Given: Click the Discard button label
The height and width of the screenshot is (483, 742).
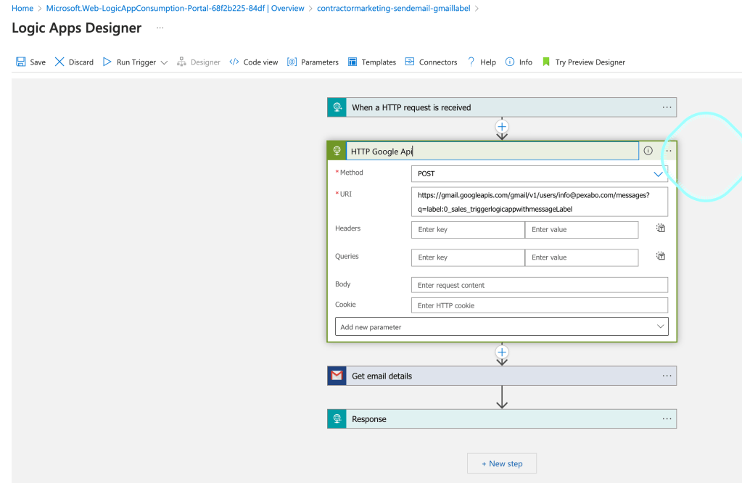Looking at the screenshot, I should pyautogui.click(x=81, y=62).
